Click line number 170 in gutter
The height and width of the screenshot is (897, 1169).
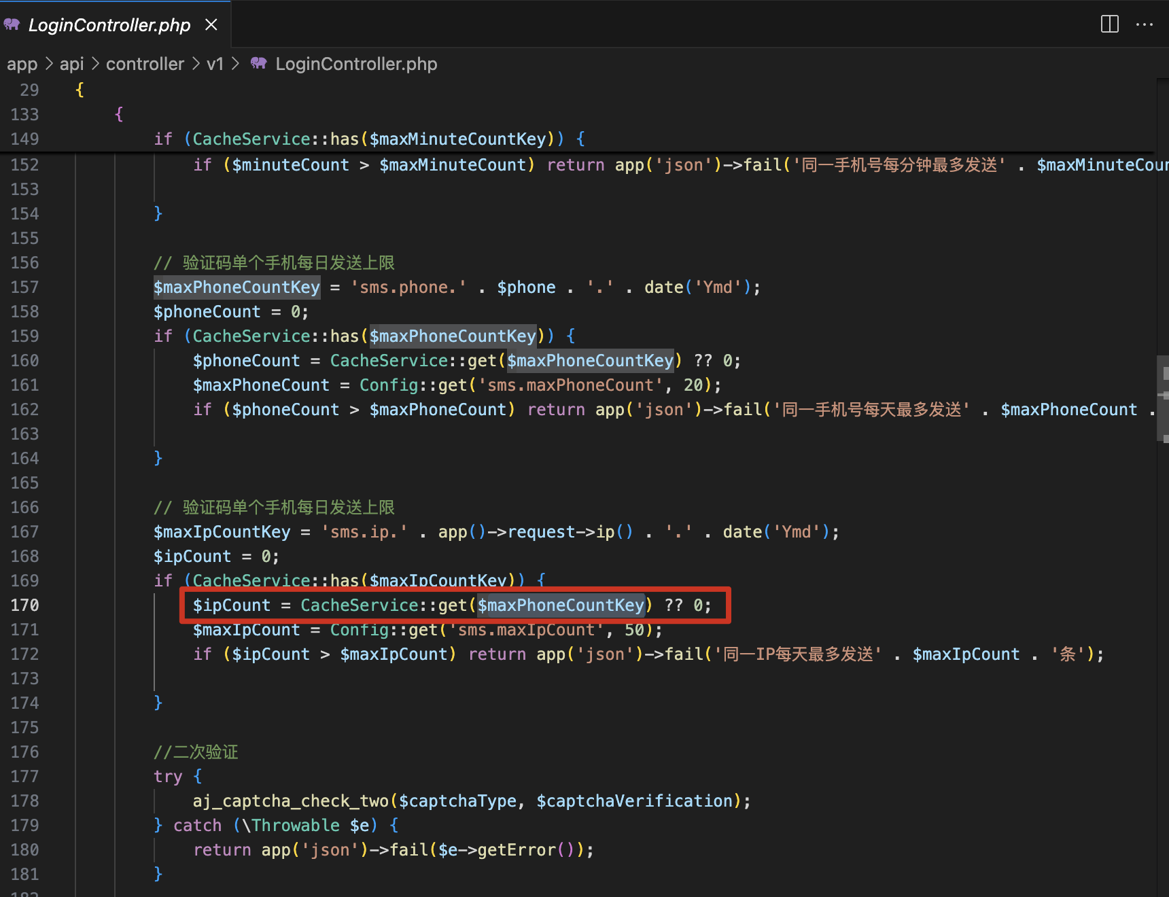pyautogui.click(x=24, y=605)
